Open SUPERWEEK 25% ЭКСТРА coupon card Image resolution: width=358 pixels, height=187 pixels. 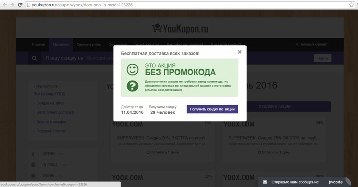click(x=274, y=140)
